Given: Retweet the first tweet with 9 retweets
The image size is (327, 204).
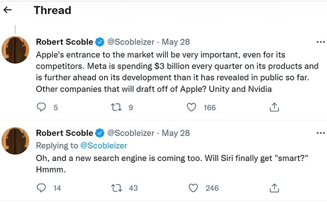Looking at the screenshot, I should tap(116, 107).
